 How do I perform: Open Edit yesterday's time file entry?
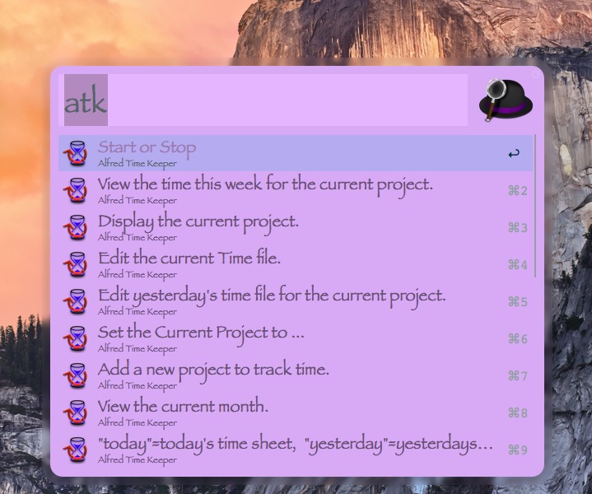pyautogui.click(x=296, y=301)
